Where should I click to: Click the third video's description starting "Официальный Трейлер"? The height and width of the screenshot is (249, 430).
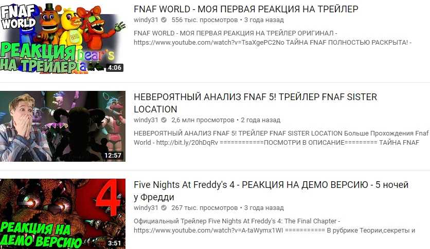point(275,226)
